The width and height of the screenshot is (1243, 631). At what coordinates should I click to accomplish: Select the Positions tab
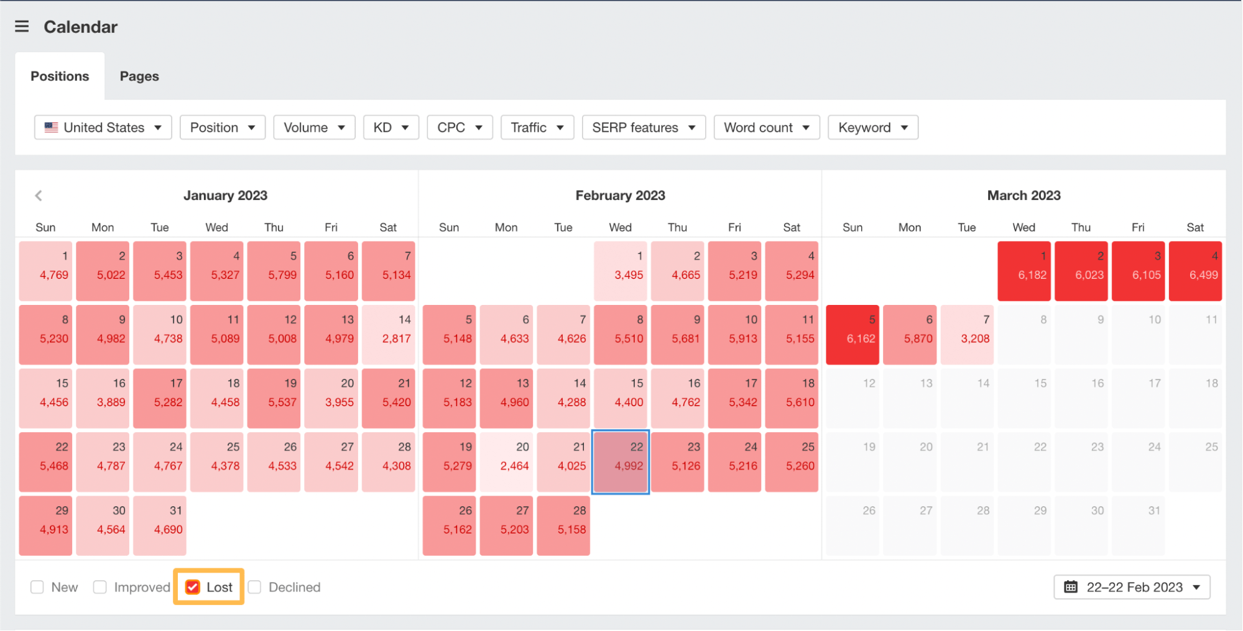click(60, 76)
